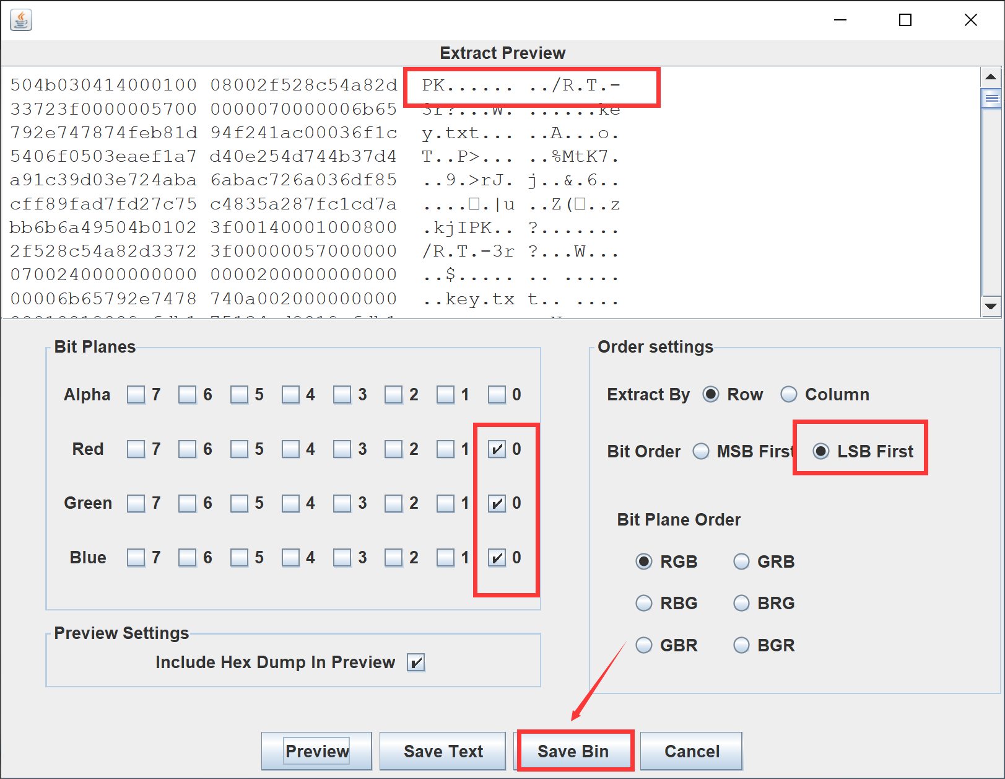
Task: Check Red bit 2
Action: click(x=393, y=449)
